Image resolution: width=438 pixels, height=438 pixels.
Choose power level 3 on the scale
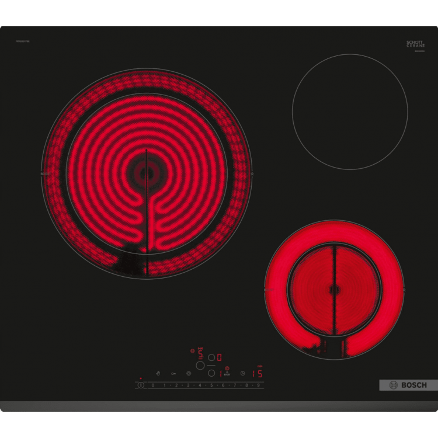(188, 385)
